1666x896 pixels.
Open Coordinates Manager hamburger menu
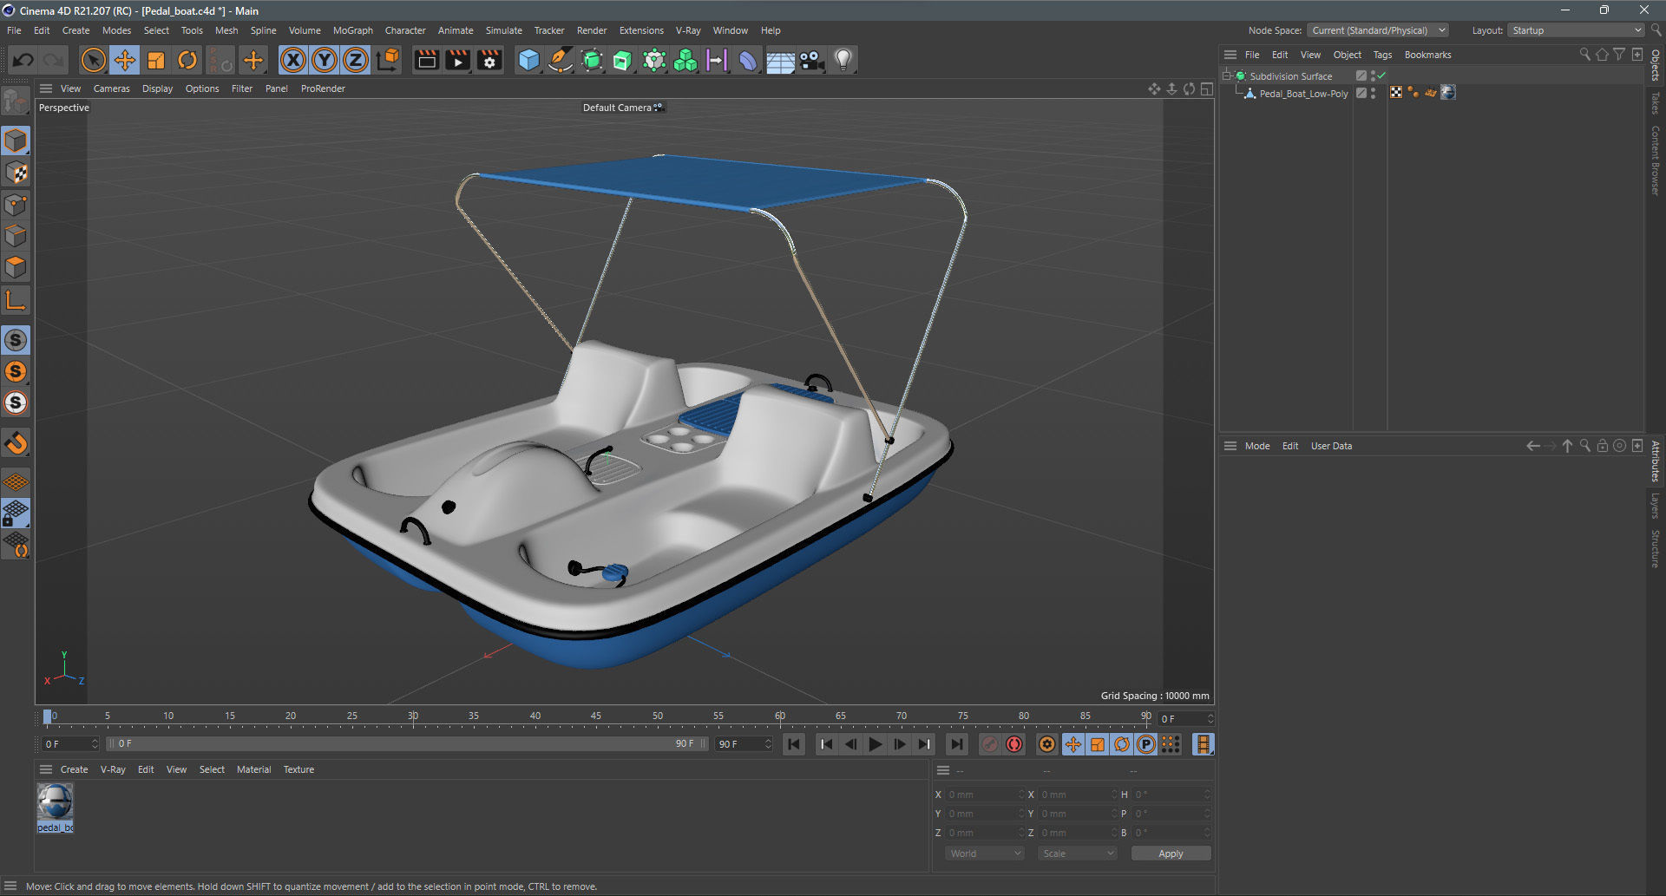[943, 770]
